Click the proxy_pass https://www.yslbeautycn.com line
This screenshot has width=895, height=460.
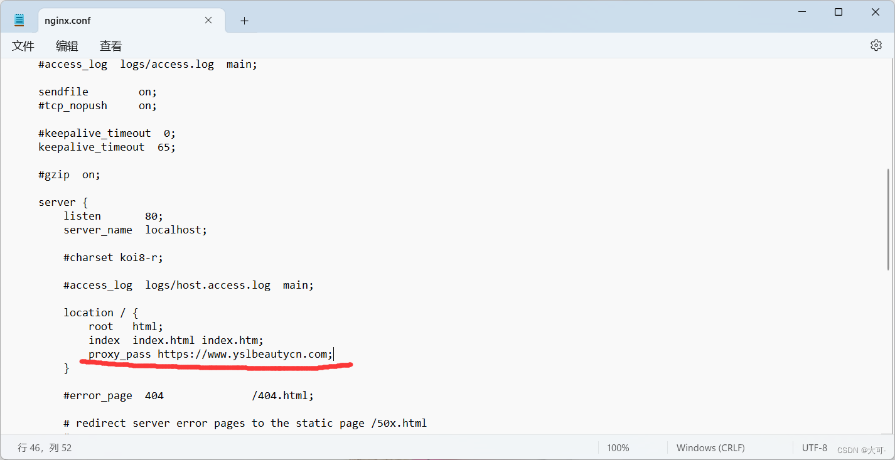click(x=211, y=354)
